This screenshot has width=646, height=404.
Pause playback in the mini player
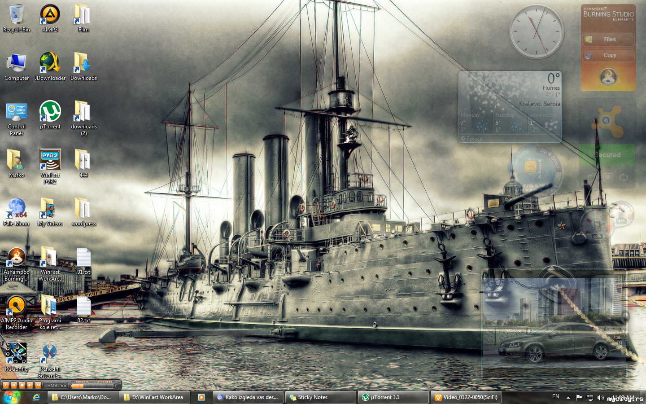(x=14, y=385)
